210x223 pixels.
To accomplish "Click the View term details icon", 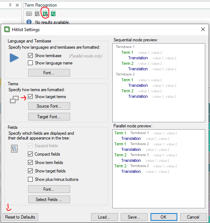I will point(29,14).
